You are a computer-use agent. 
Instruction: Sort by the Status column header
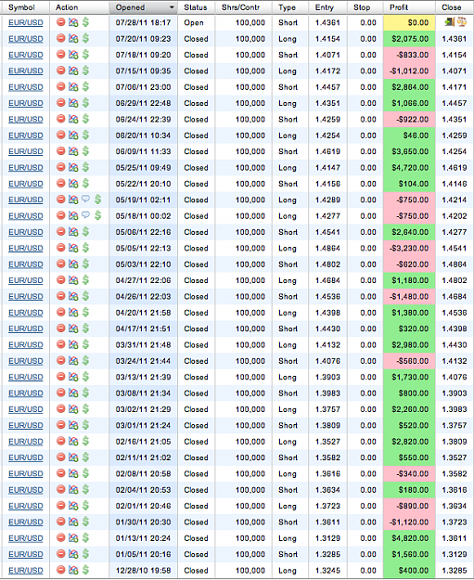tap(196, 7)
